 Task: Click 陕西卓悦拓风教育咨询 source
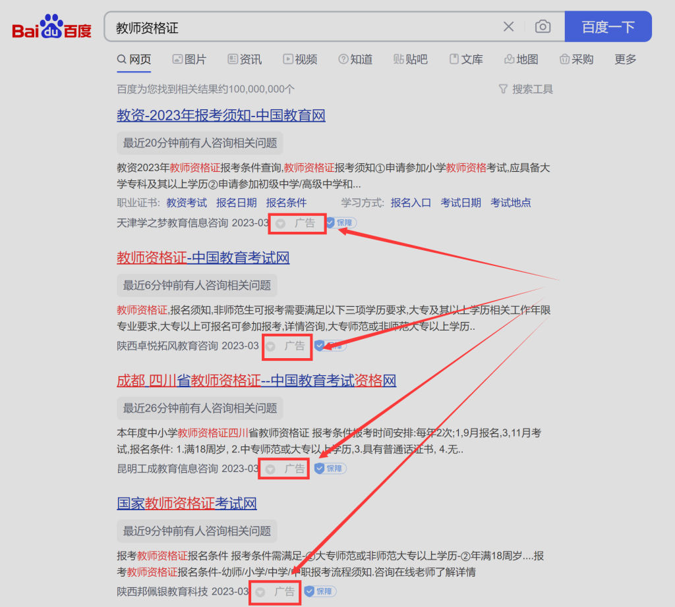click(x=167, y=346)
